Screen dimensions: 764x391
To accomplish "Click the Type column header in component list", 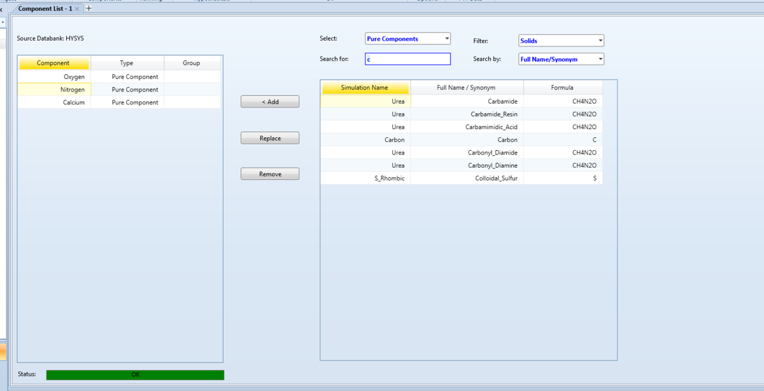I will pos(127,63).
